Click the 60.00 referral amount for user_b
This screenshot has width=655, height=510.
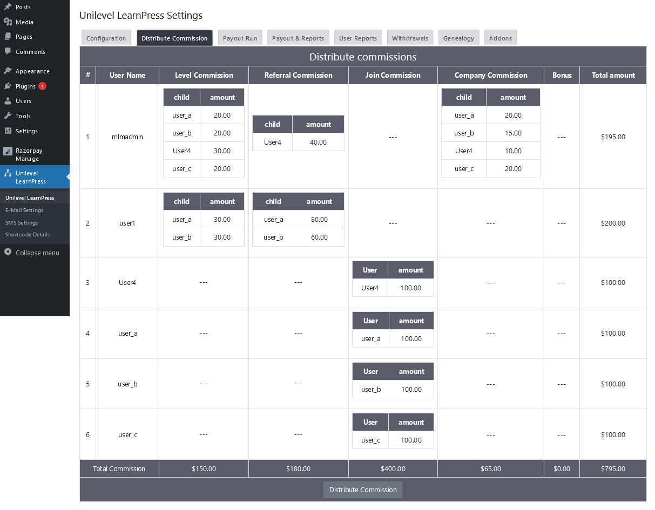319,237
